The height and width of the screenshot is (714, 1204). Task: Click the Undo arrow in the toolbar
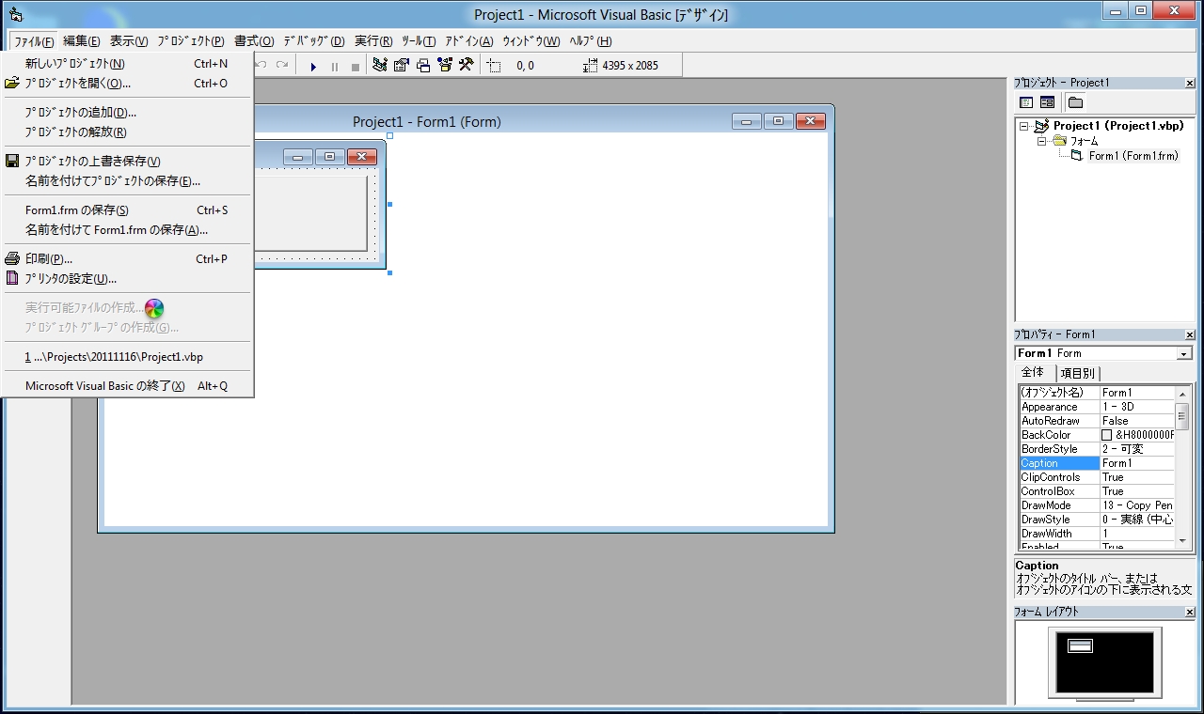click(x=261, y=65)
